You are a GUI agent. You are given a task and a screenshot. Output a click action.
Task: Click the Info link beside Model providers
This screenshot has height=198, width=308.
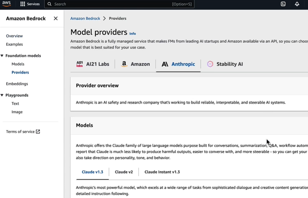[x=133, y=33]
